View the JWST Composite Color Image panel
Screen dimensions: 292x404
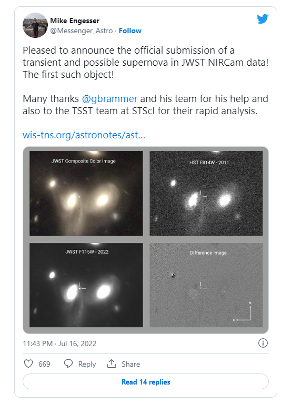(86, 193)
